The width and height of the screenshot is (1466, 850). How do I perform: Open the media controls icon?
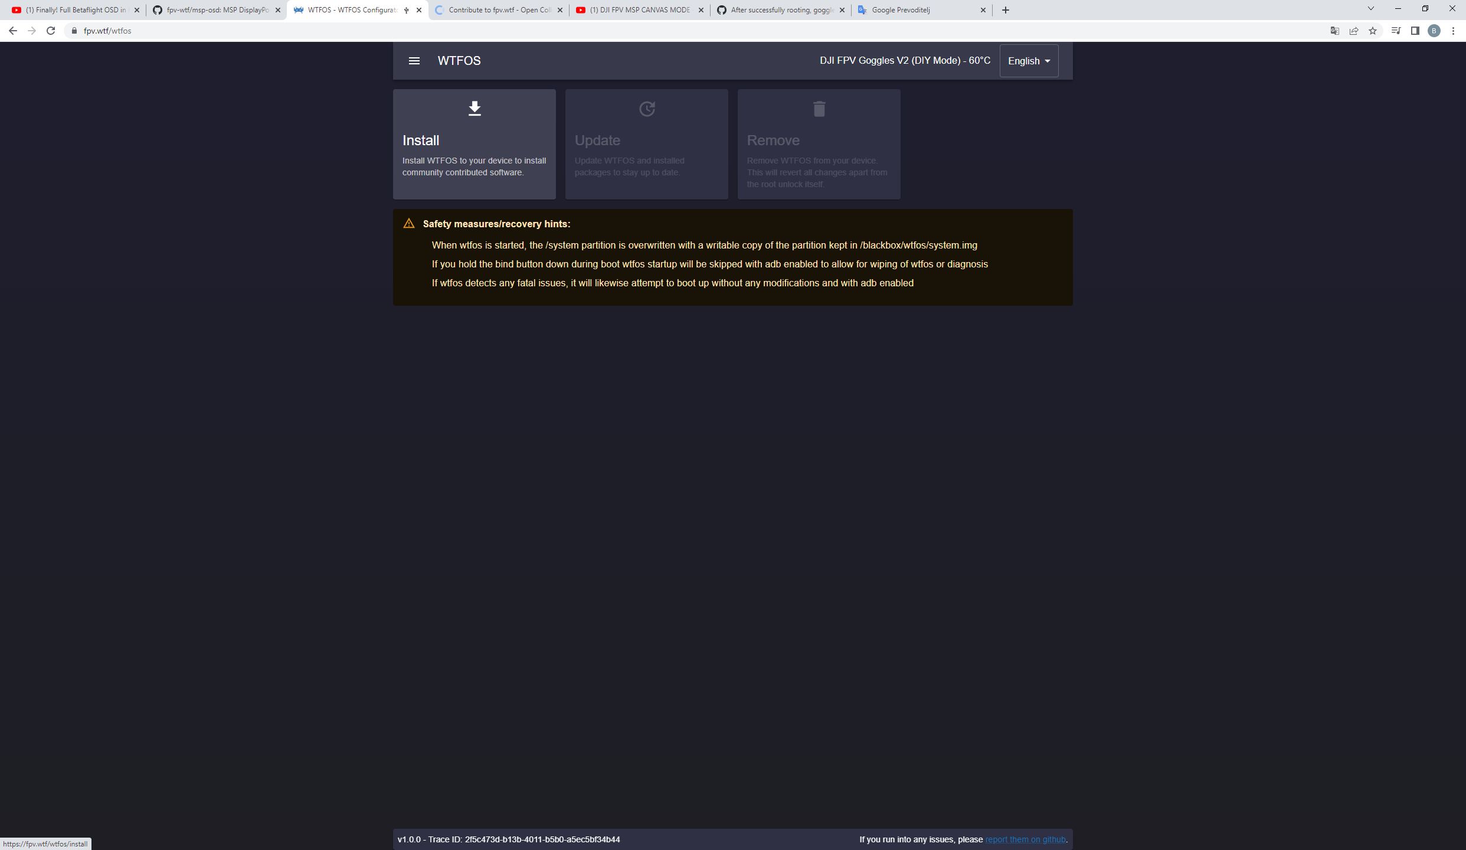(1396, 30)
